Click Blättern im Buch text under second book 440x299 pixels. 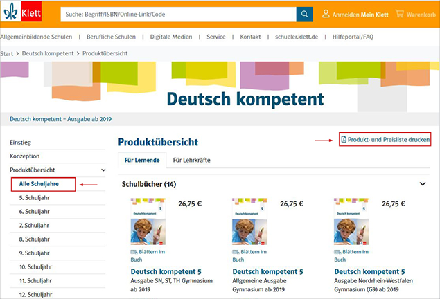(249, 255)
